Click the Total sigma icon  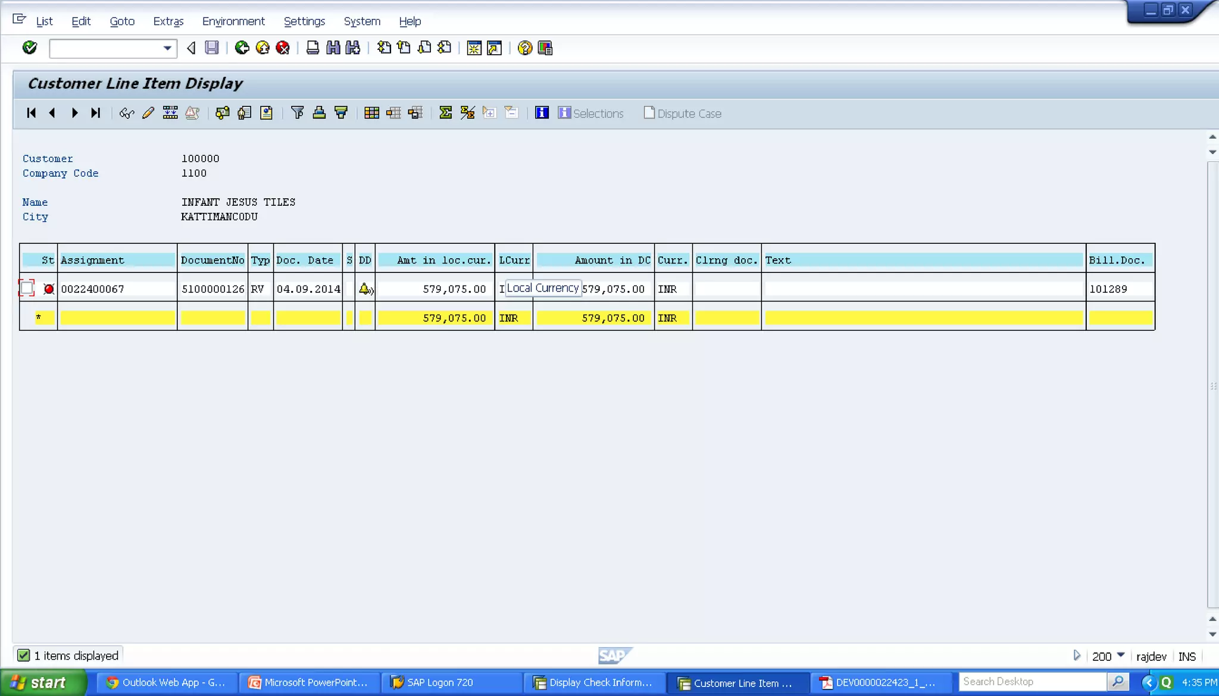pyautogui.click(x=445, y=113)
